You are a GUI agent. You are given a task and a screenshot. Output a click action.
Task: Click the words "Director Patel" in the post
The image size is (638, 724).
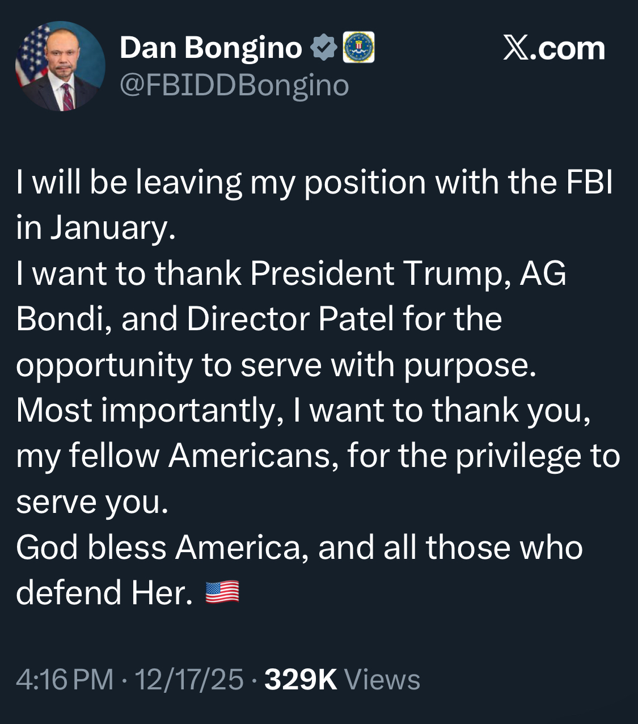point(290,319)
